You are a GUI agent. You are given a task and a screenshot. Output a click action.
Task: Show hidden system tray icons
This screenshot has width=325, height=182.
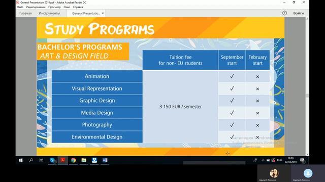point(263,160)
